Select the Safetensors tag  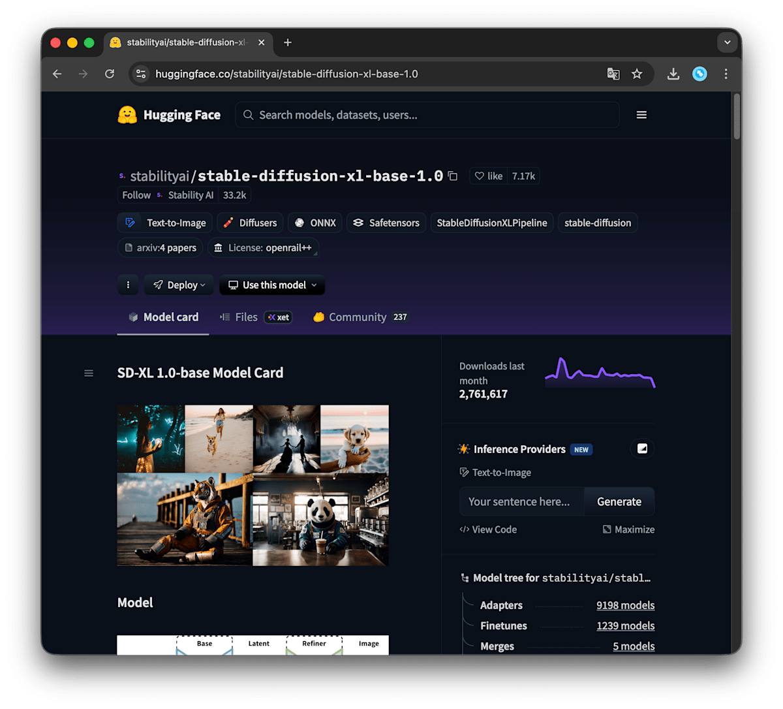tap(386, 223)
